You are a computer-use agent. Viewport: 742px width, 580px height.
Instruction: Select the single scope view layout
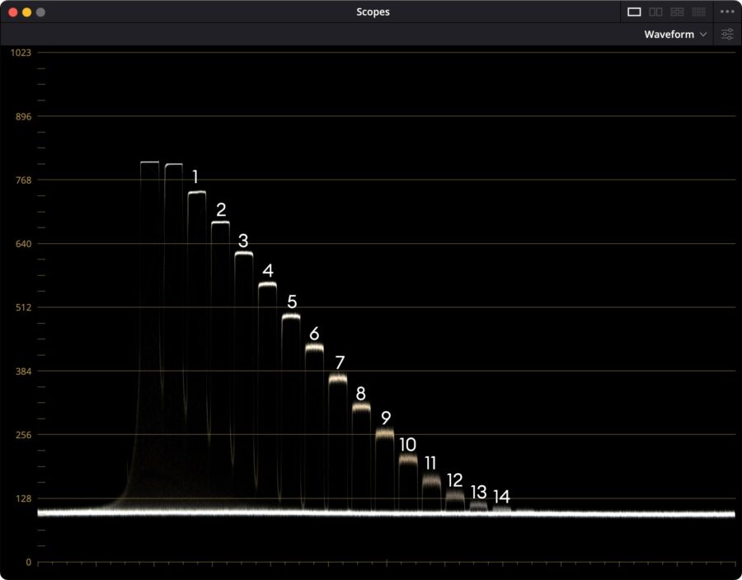click(x=634, y=12)
